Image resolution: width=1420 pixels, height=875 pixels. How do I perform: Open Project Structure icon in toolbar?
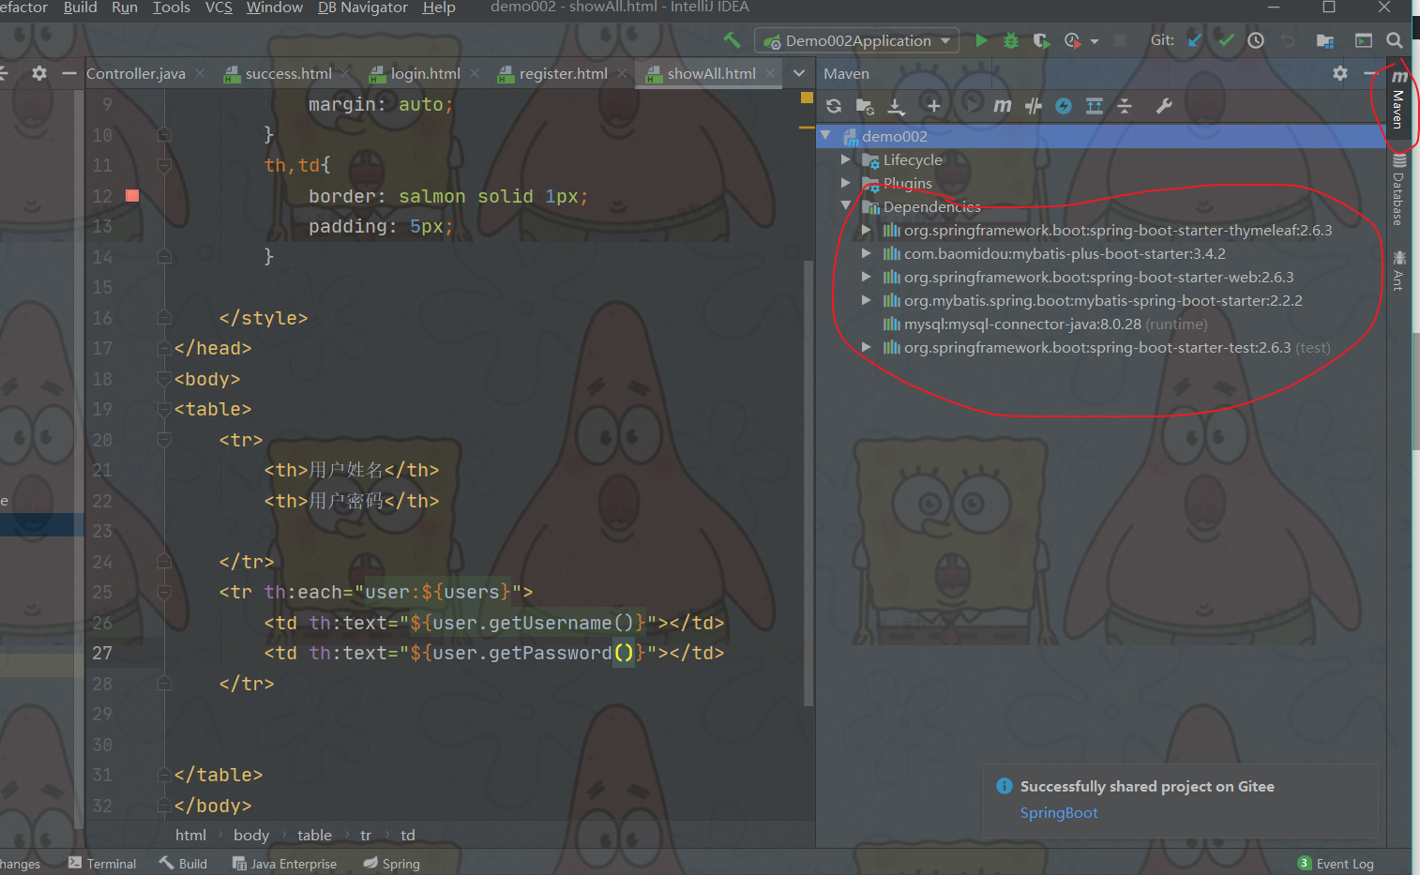pyautogui.click(x=1325, y=40)
